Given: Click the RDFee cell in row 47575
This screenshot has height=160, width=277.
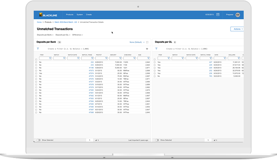Looking at the screenshot, I should (x=126, y=76).
